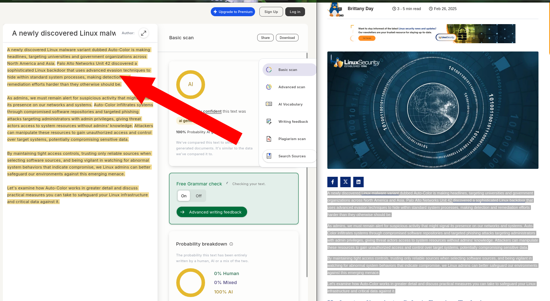Click the 'Free Grammar check' heading
The height and width of the screenshot is (301, 550).
click(x=199, y=184)
